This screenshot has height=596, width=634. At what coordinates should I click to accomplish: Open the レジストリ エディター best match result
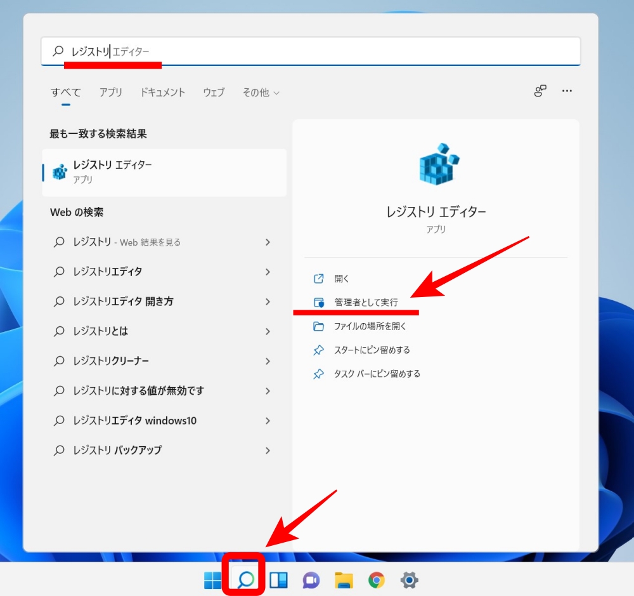tap(164, 173)
